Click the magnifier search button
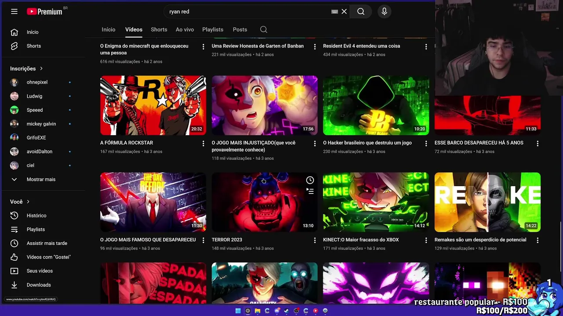This screenshot has width=563, height=316. click(x=361, y=11)
